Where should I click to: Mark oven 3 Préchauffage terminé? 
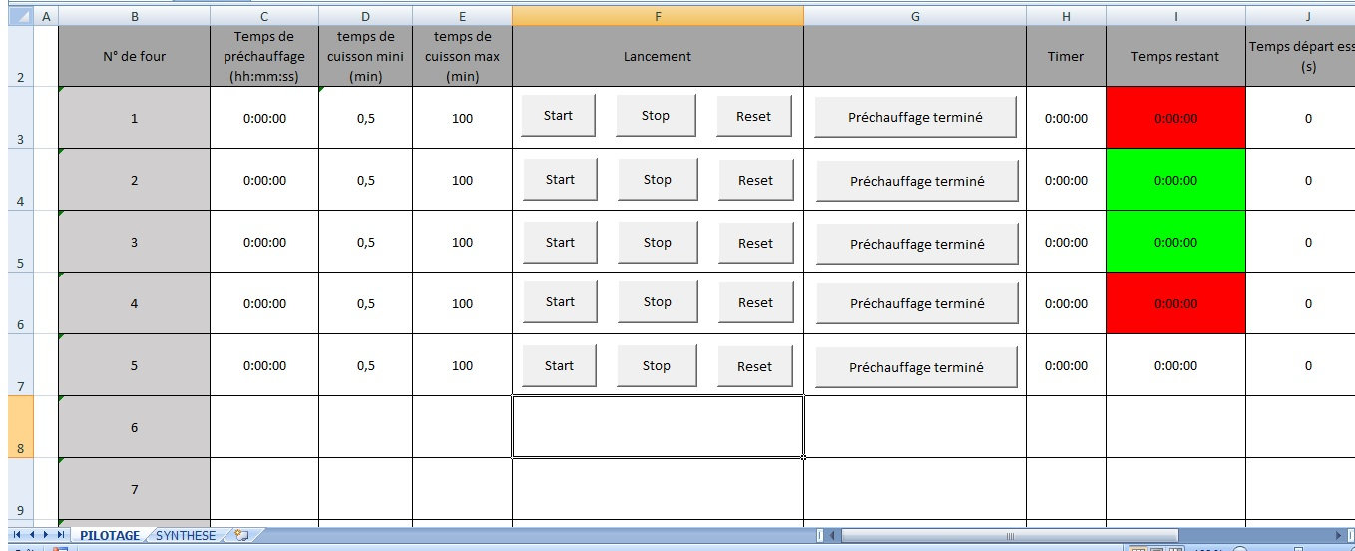coord(917,245)
